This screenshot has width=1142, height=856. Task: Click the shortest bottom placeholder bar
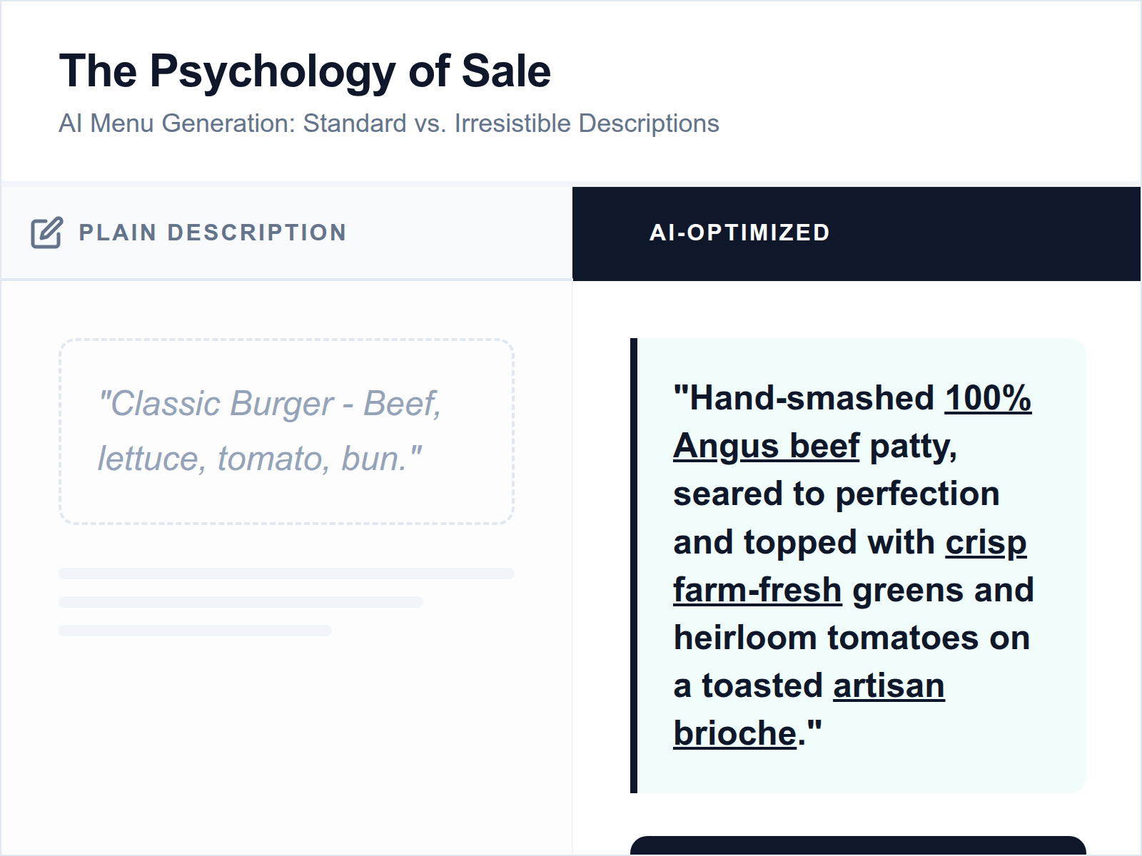(194, 631)
